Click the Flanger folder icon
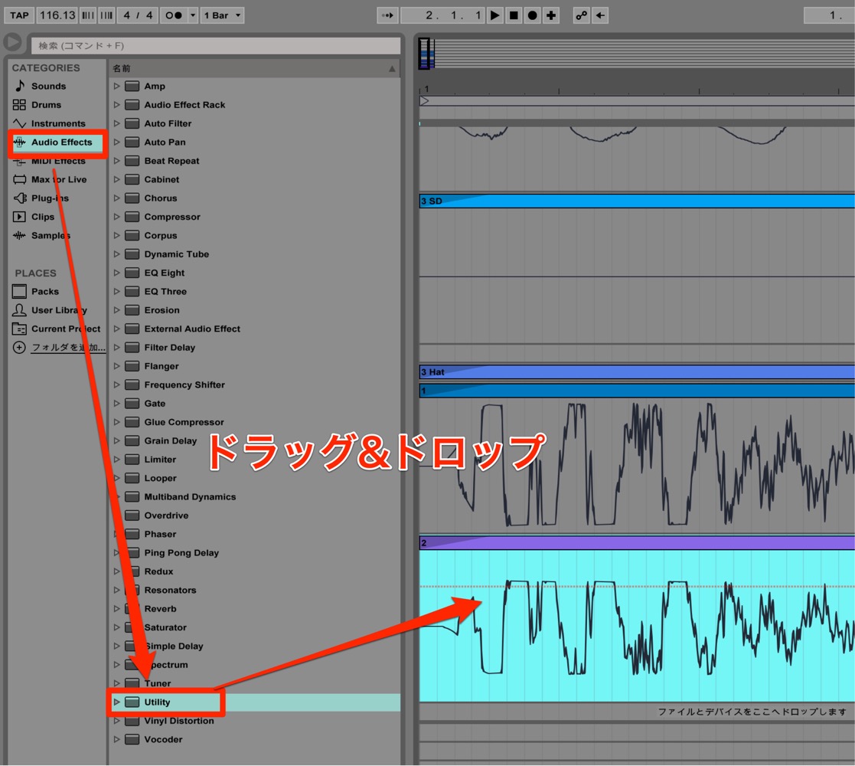Viewport: 855px width, 766px height. (132, 366)
